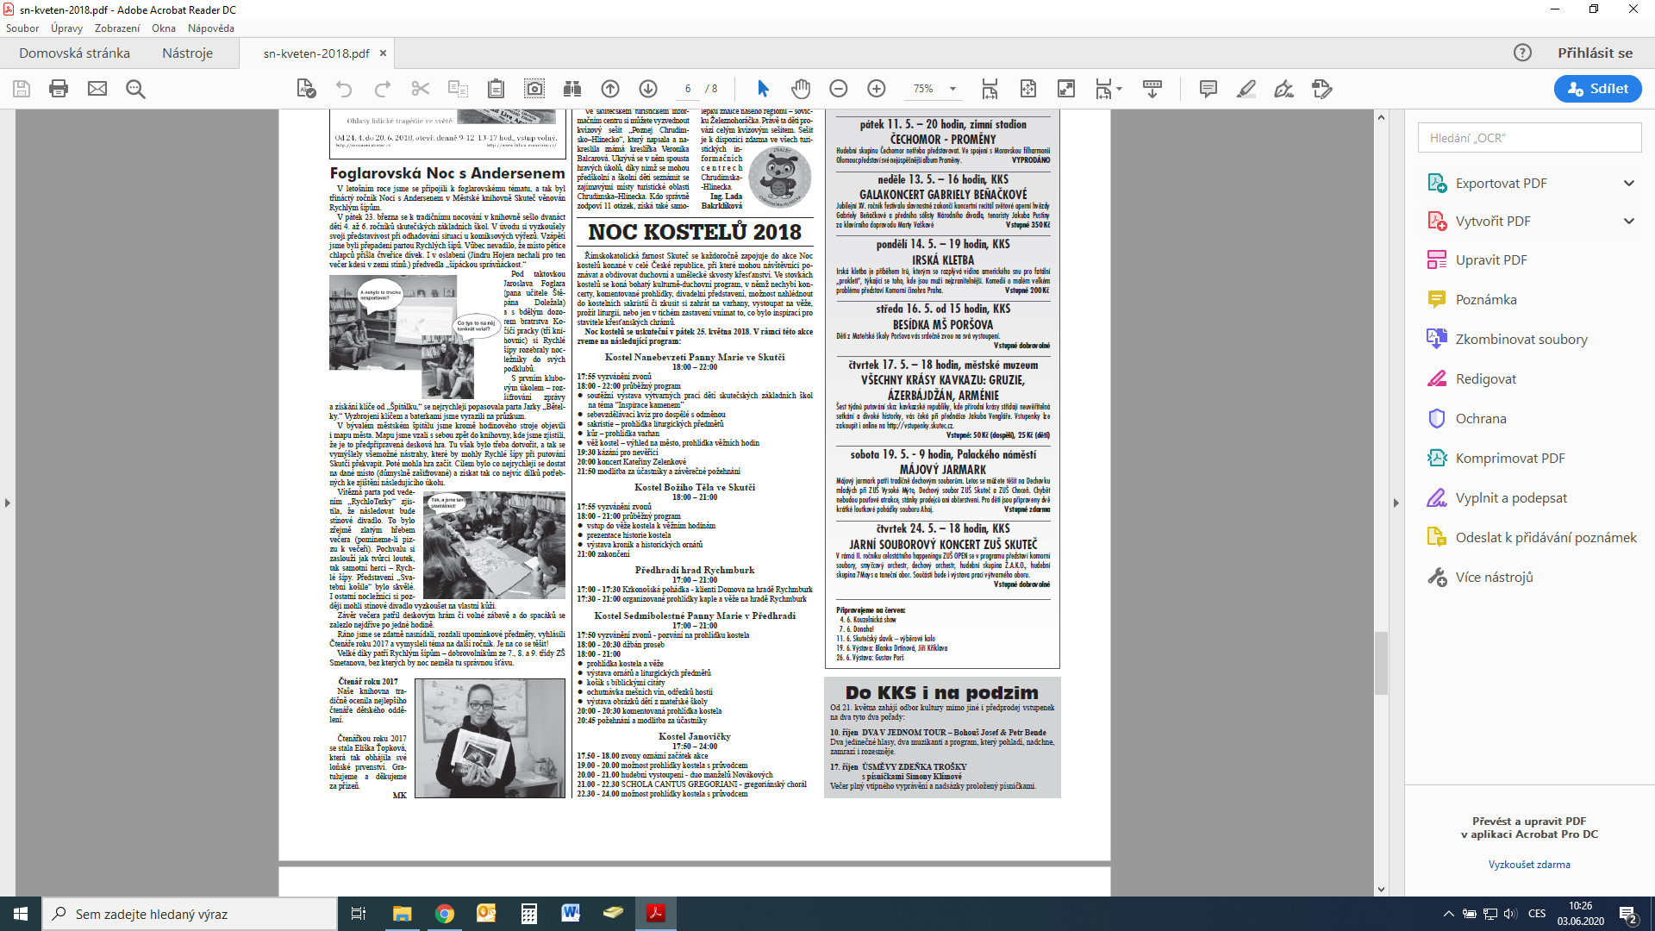Go to next page arrow
This screenshot has height=931, width=1655.
tap(648, 89)
